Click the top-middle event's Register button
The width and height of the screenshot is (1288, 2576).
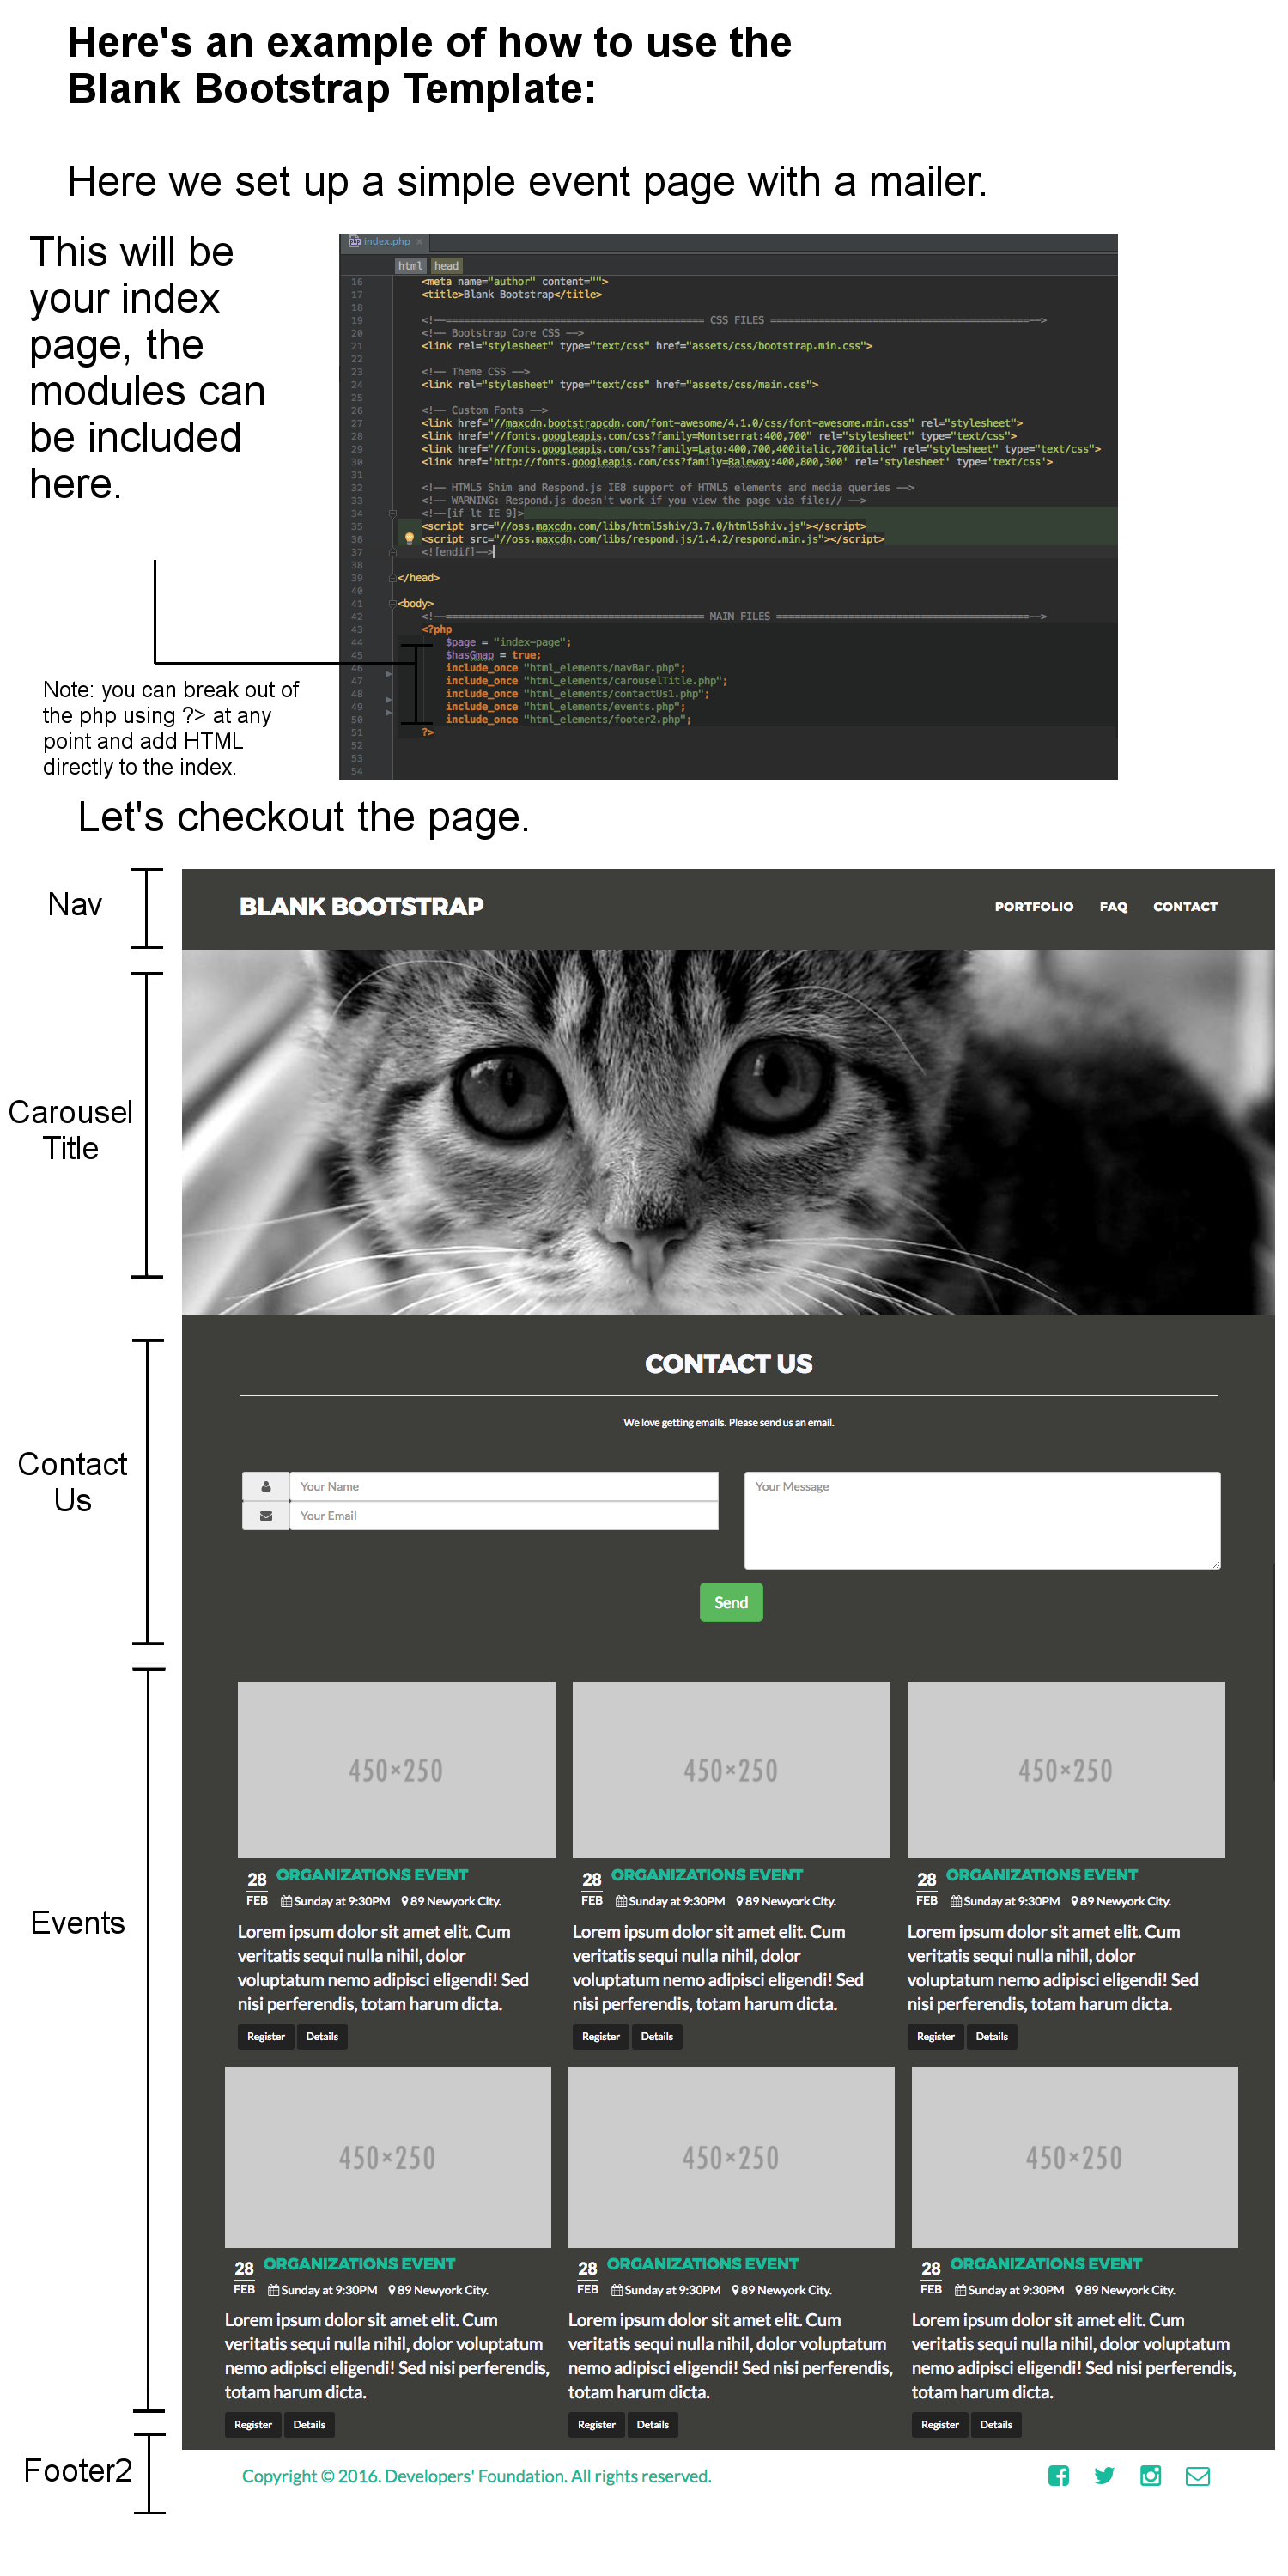(601, 2036)
